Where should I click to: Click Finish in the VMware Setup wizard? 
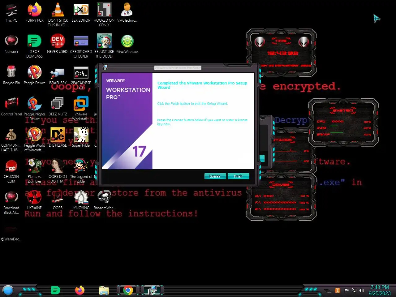[238, 176]
